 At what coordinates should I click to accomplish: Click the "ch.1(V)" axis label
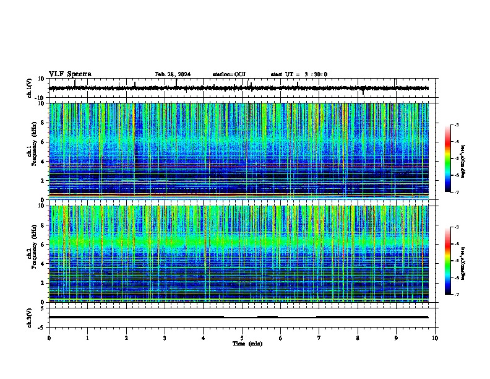tap(30, 88)
